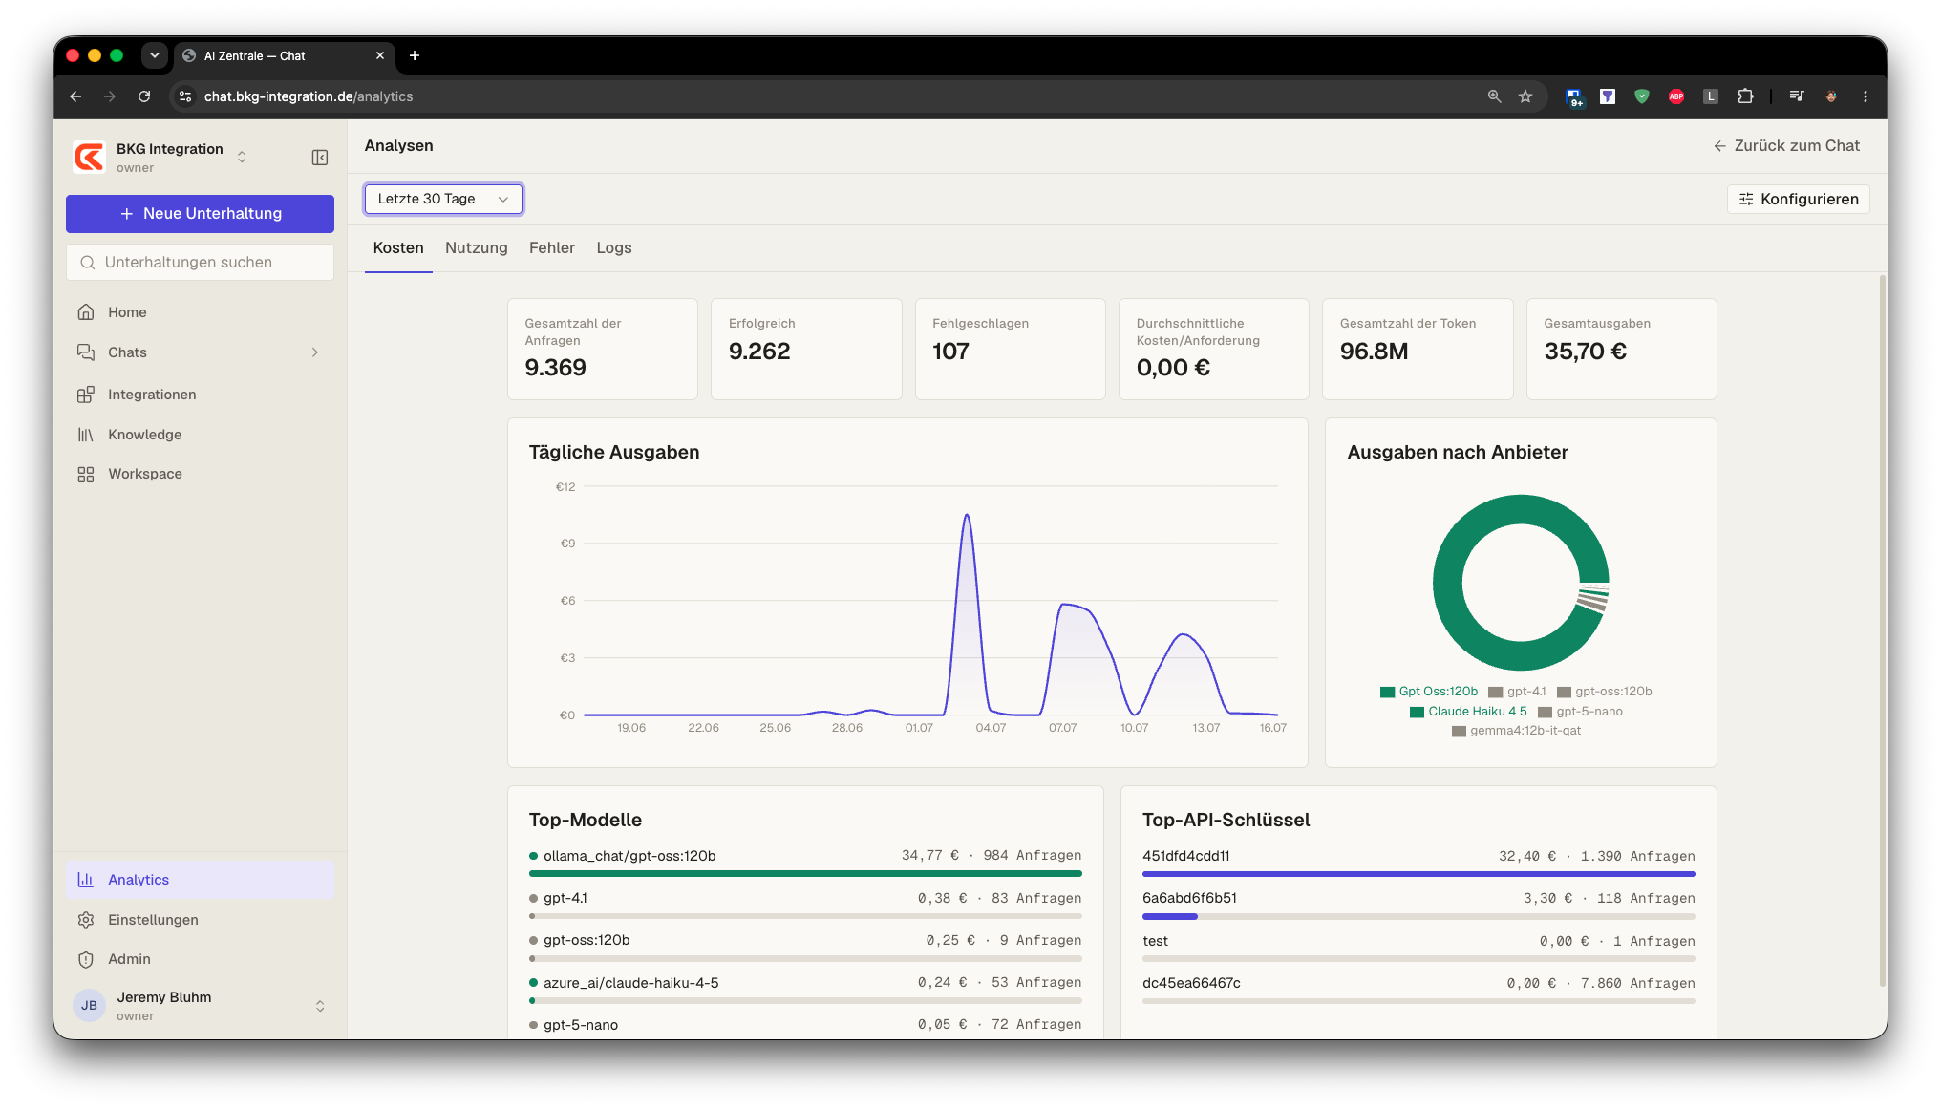Switch to the Fehler tab

[552, 248]
